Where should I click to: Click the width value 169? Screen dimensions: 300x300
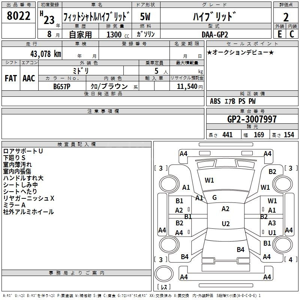point(259,135)
